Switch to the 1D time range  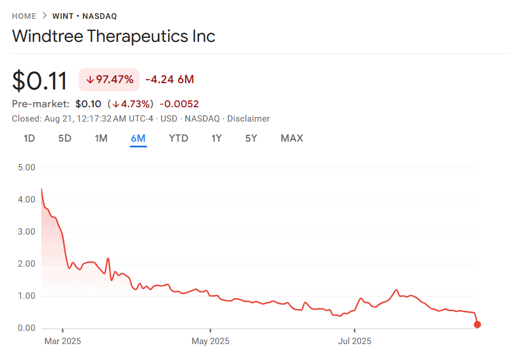[x=29, y=138]
